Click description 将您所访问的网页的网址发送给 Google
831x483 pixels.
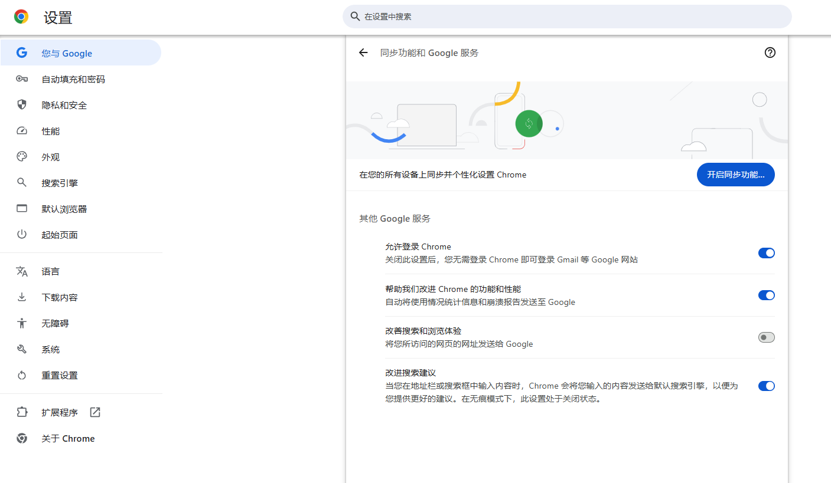pyautogui.click(x=460, y=344)
